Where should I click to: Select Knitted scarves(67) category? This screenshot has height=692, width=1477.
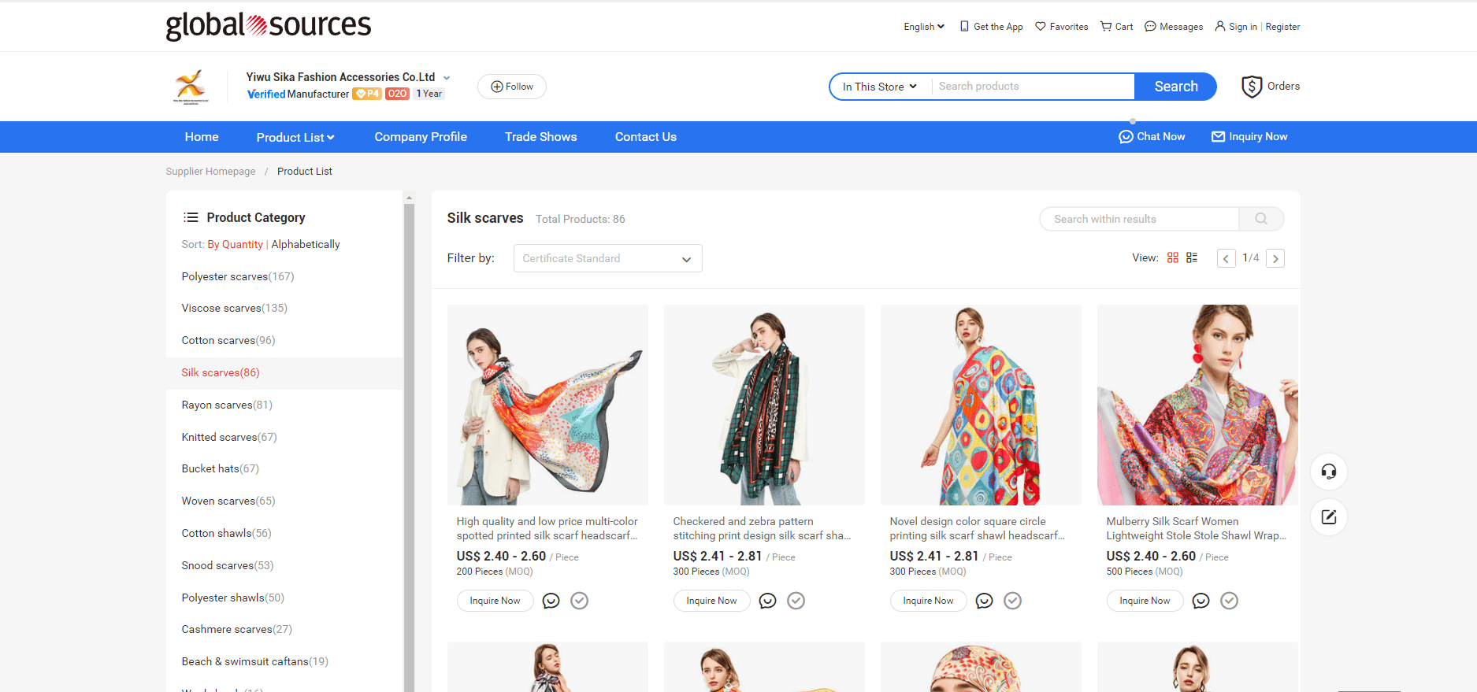(229, 438)
